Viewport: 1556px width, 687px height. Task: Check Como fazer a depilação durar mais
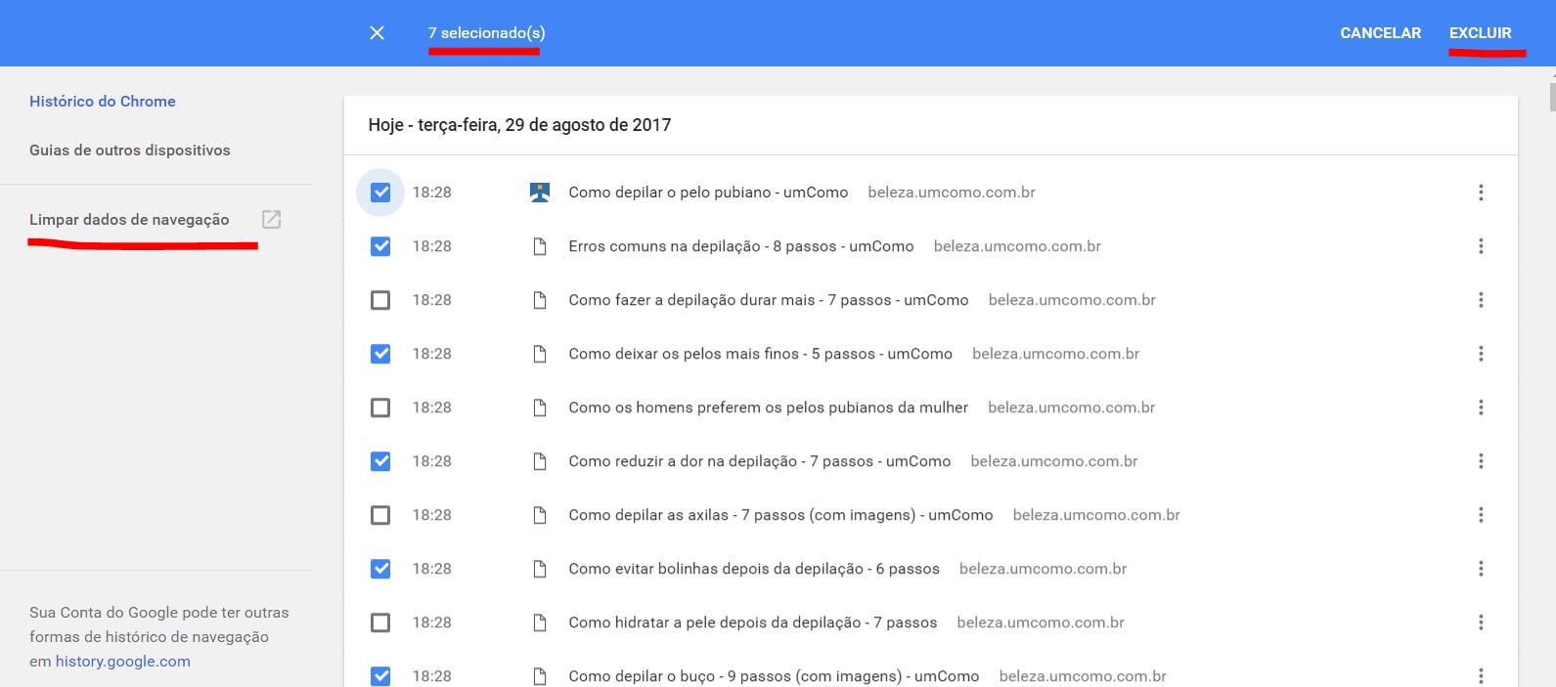380,300
